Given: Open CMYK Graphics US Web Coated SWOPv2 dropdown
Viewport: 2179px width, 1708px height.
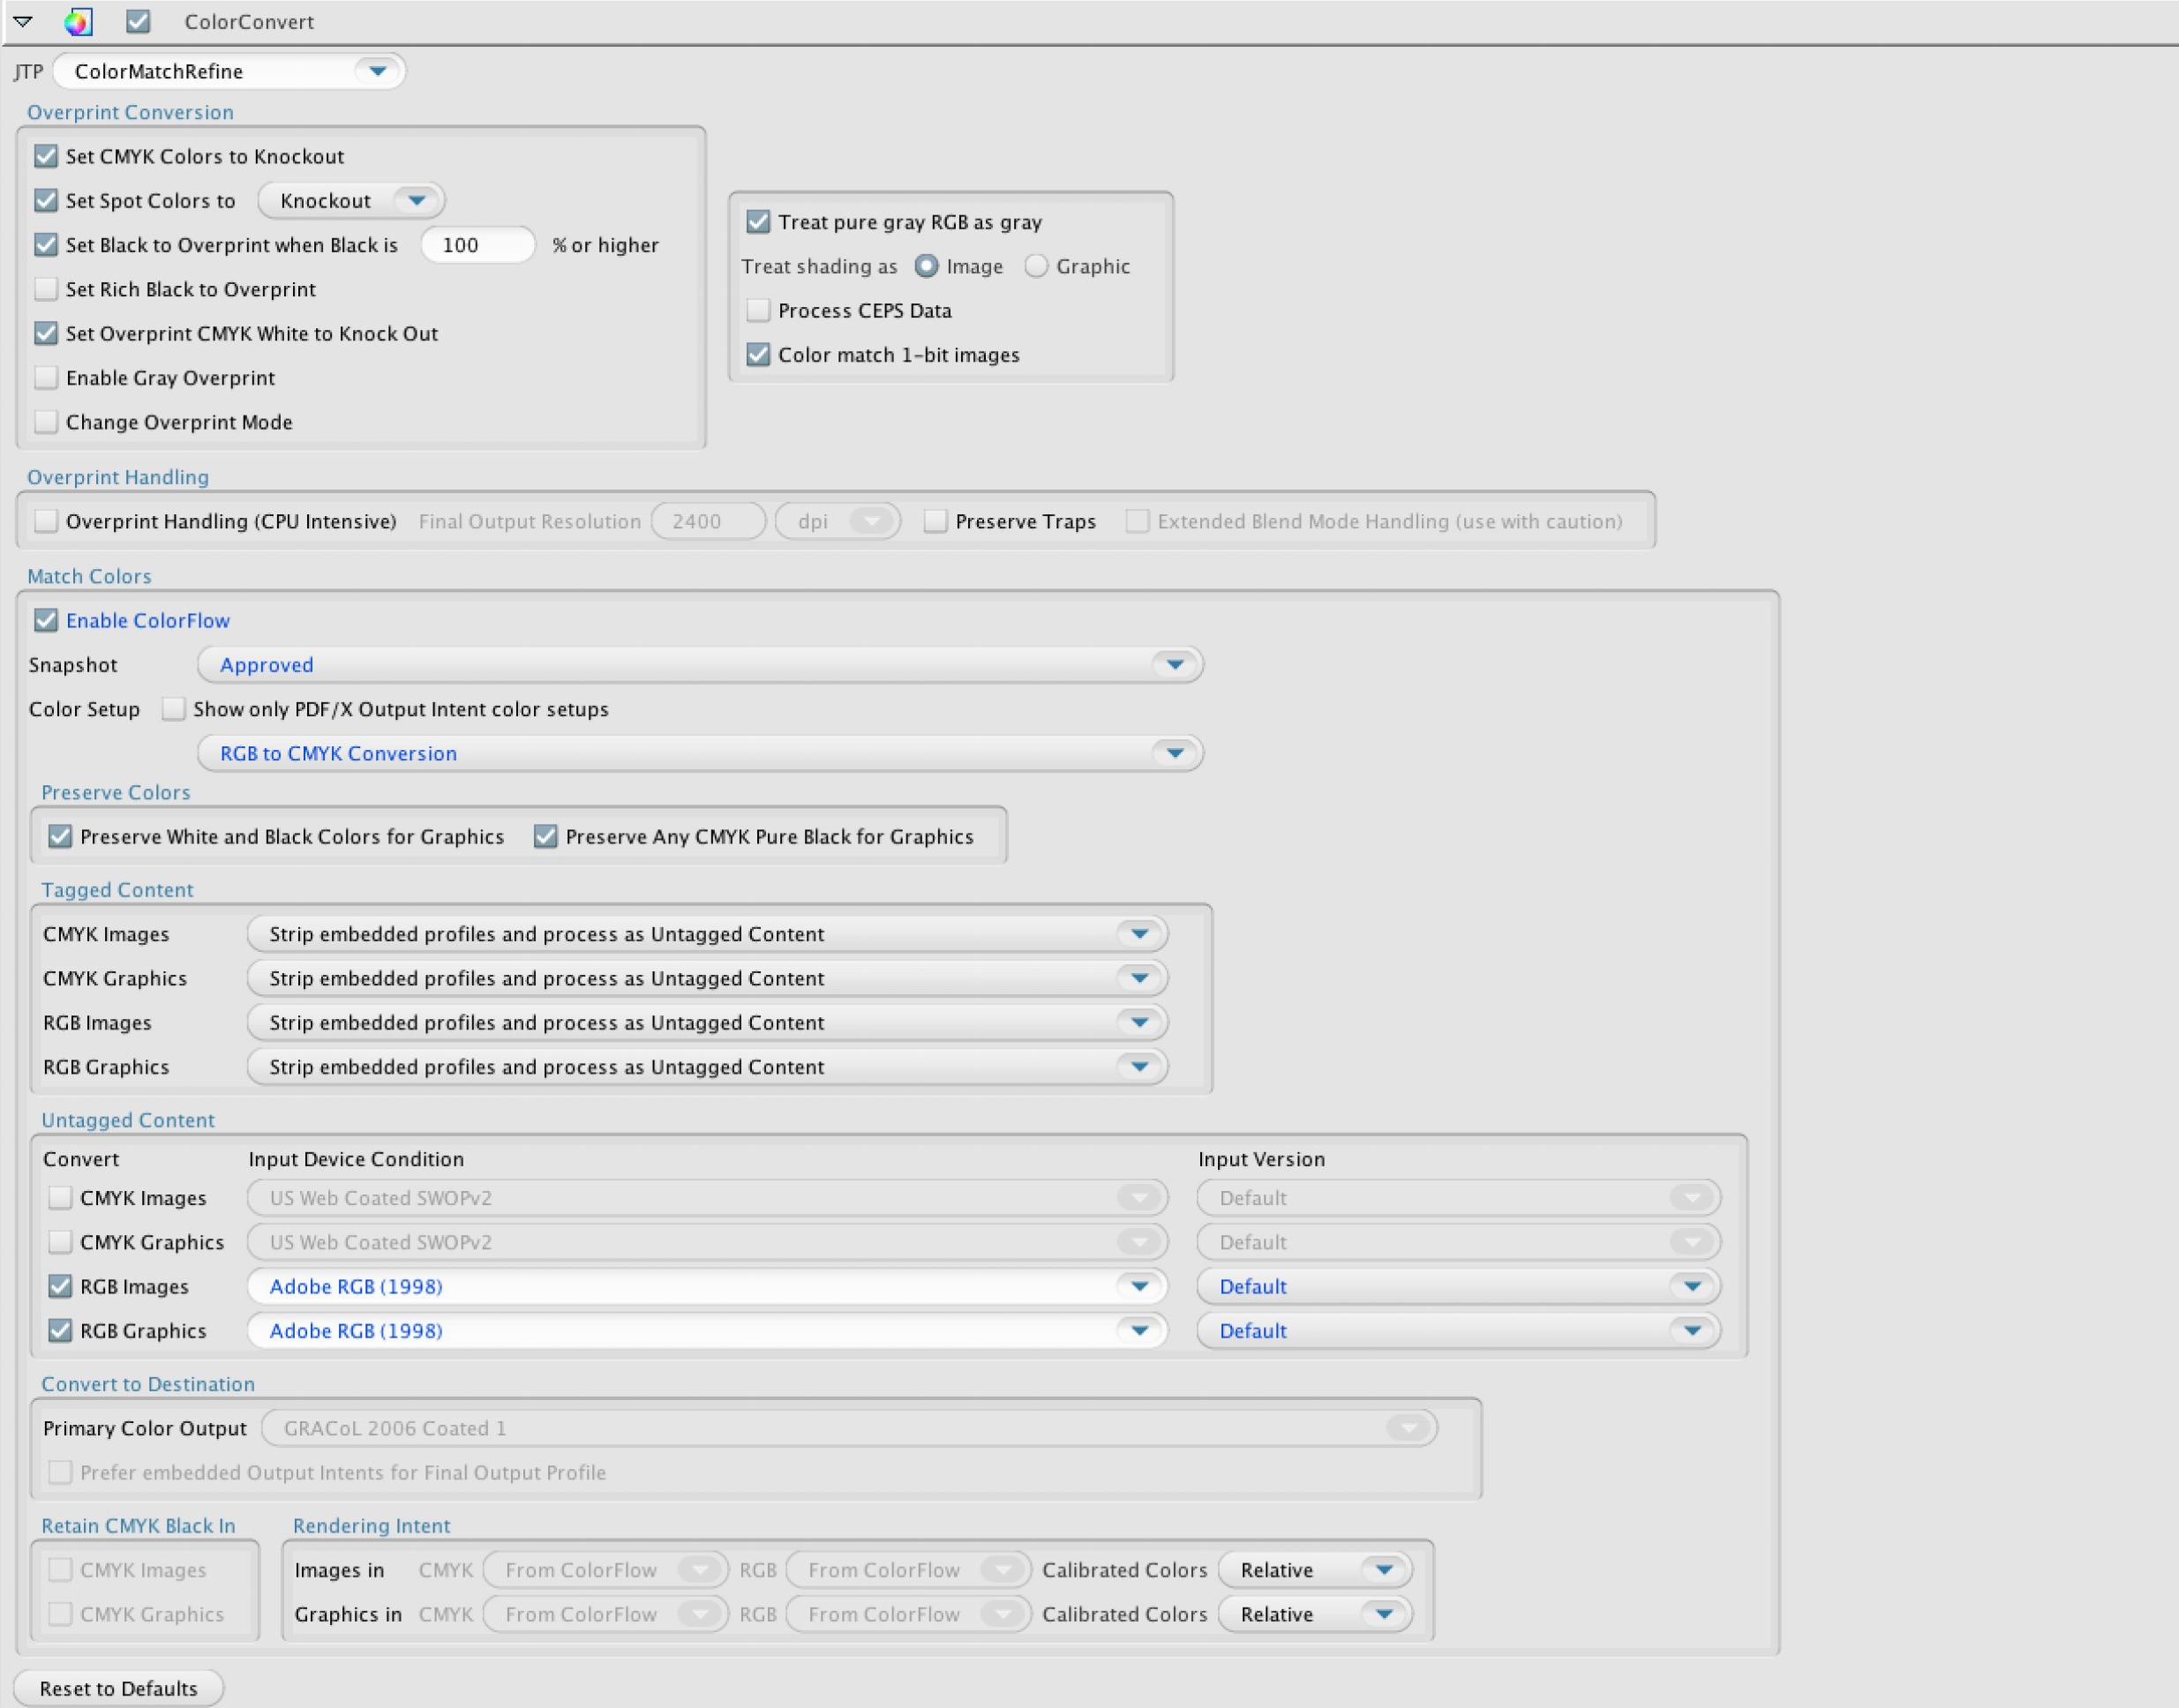Looking at the screenshot, I should (x=707, y=1242).
